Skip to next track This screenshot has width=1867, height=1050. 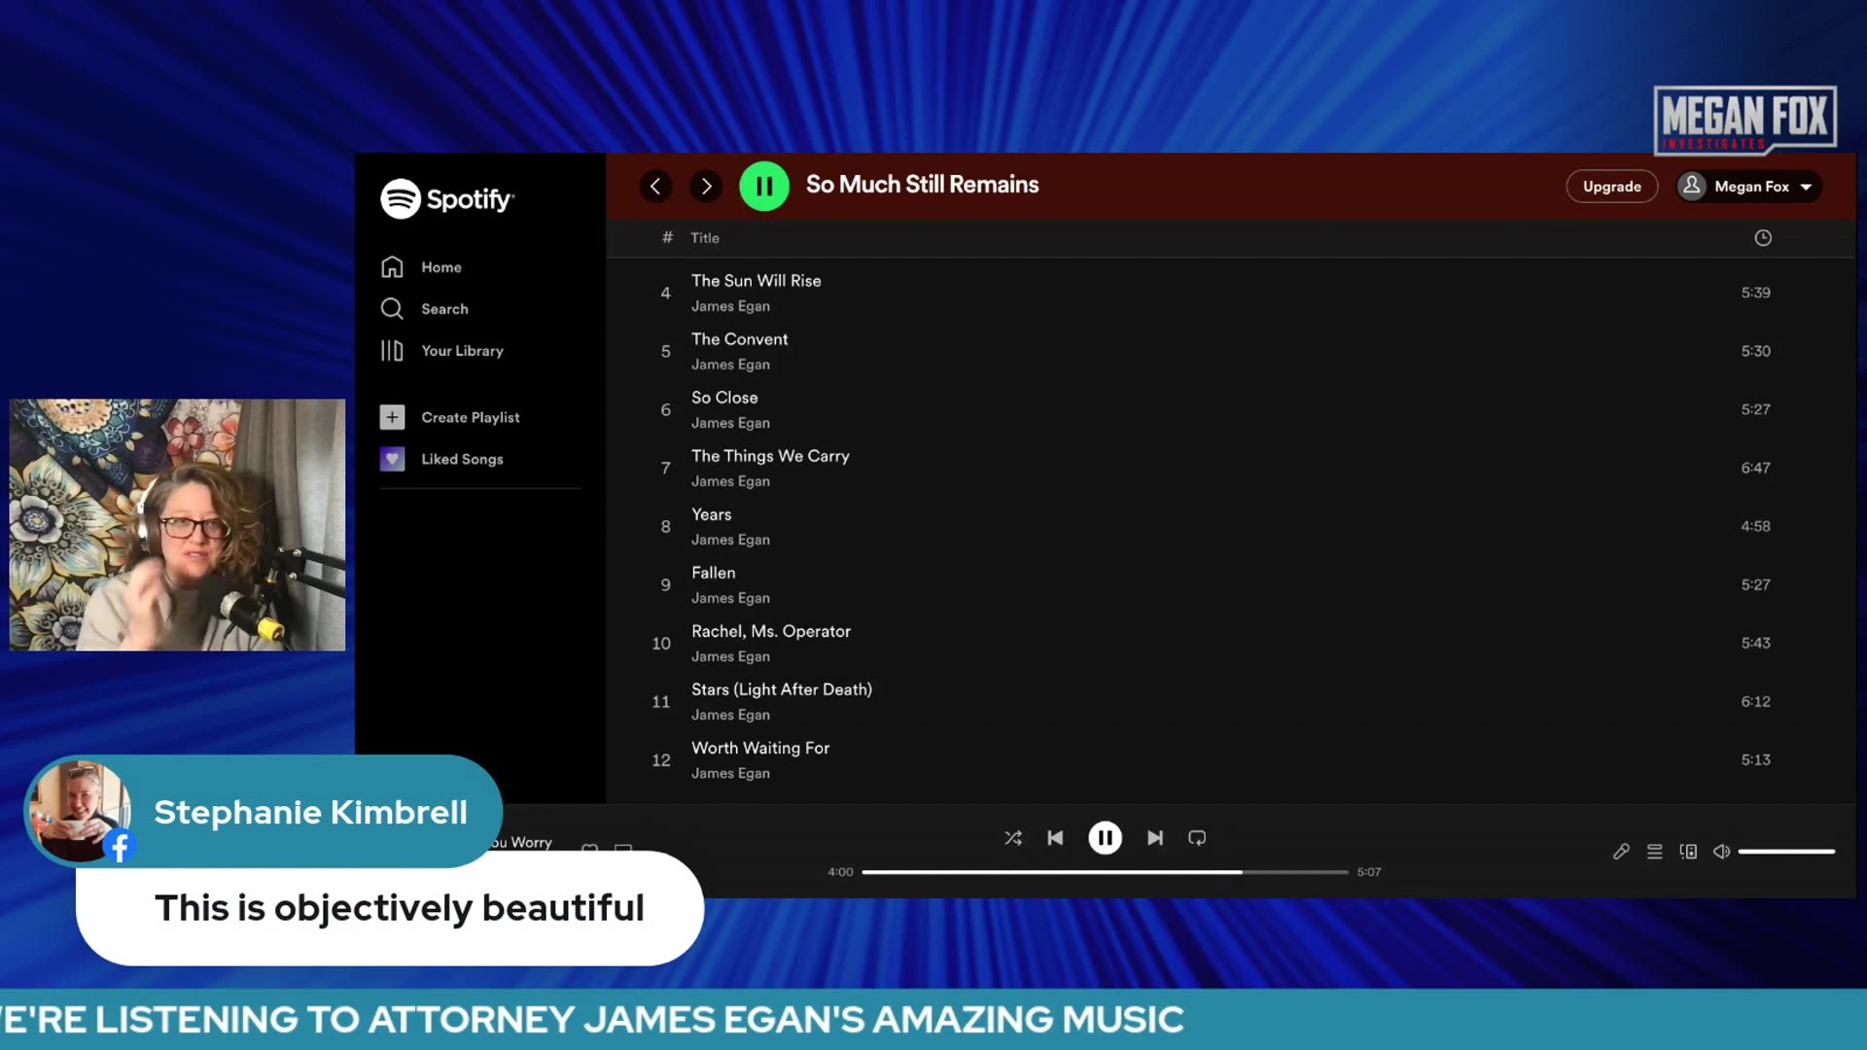coord(1154,838)
